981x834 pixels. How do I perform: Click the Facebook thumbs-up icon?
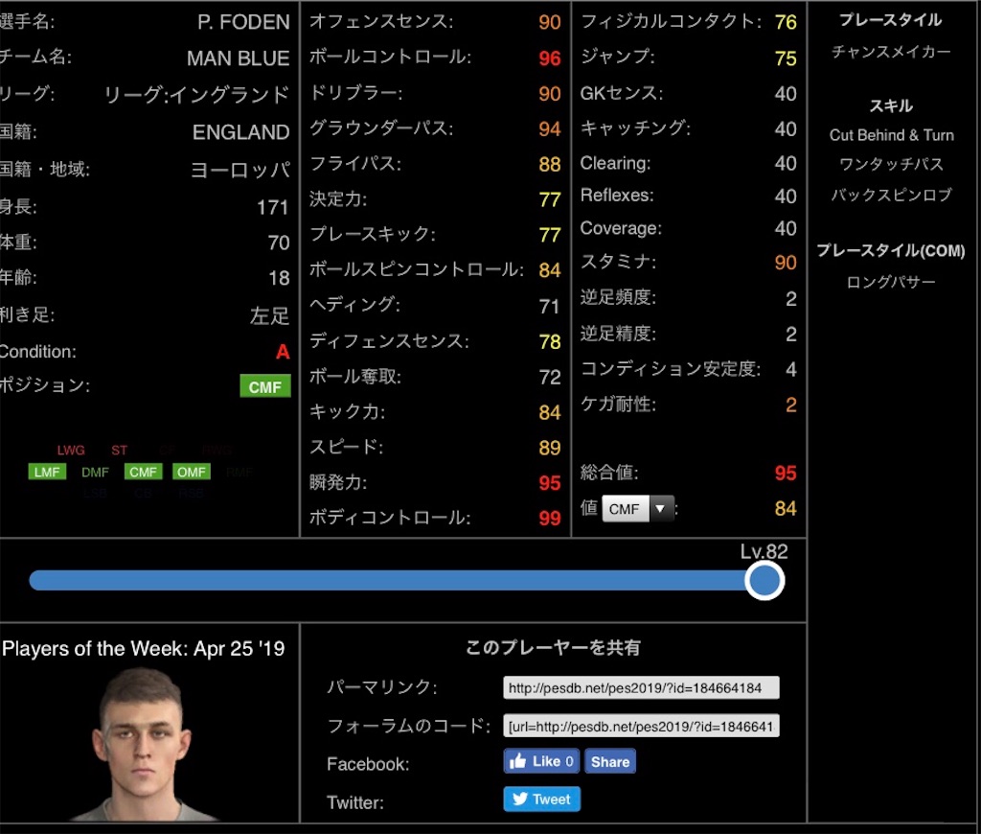pyautogui.click(x=517, y=761)
